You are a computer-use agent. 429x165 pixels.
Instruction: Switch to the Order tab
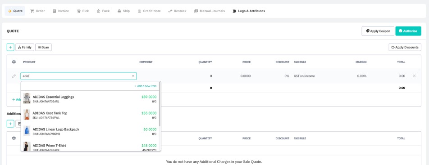pyautogui.click(x=37, y=11)
